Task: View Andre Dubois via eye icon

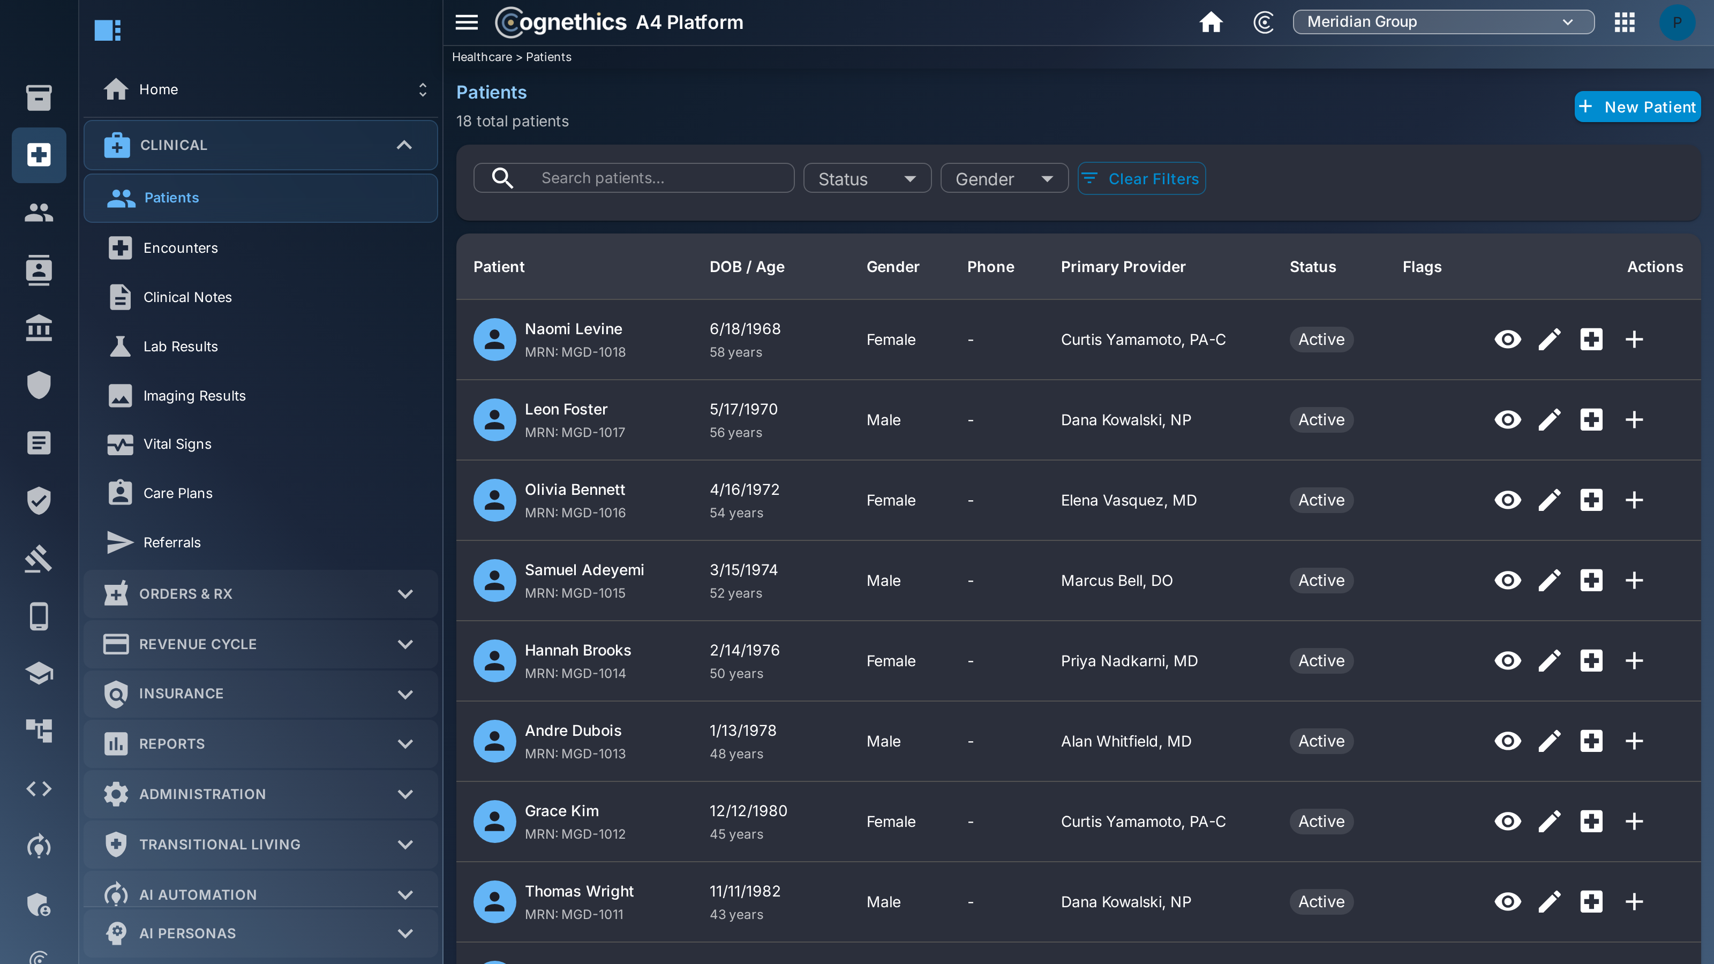Action: click(1507, 741)
